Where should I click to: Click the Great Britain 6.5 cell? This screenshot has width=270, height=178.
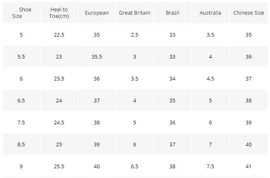[x=135, y=167]
